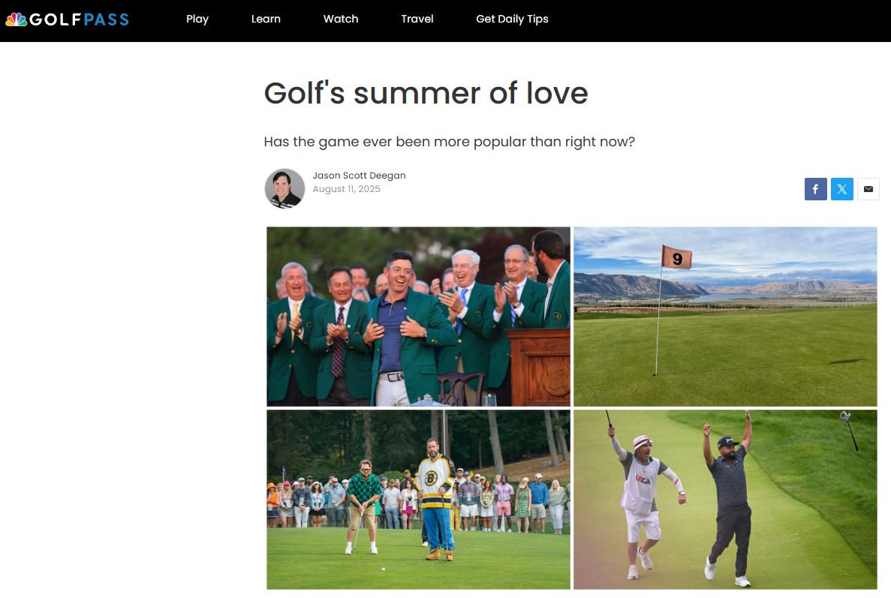Open the USGA caddie celebration photo
Image resolution: width=891 pixels, height=598 pixels.
coord(725,500)
